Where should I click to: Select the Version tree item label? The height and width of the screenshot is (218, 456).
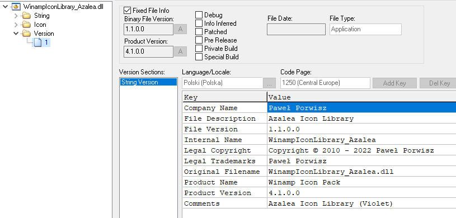(x=44, y=34)
